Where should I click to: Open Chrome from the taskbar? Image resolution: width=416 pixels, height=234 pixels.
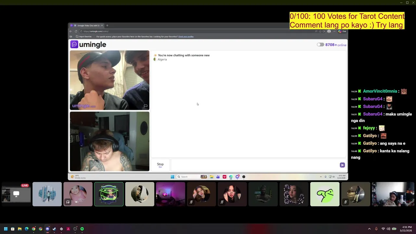tap(33, 229)
